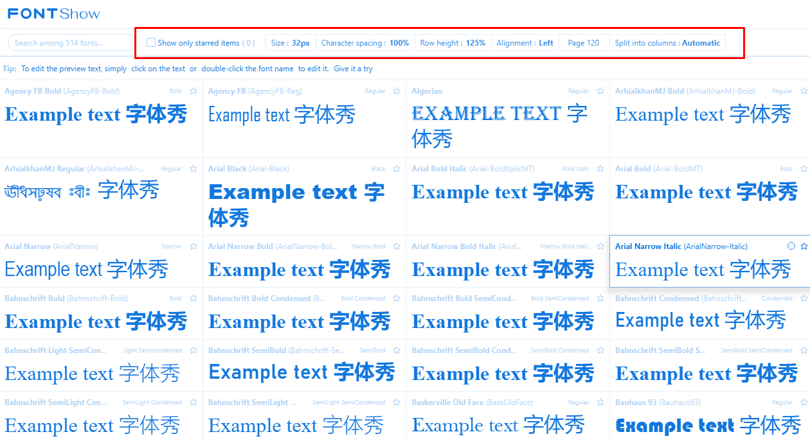Edit the Algerian preview text
The image size is (810, 441).
point(500,126)
